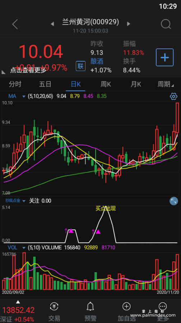Open the search magnifier icon
Screen dimensions: 181x323
point(166,24)
